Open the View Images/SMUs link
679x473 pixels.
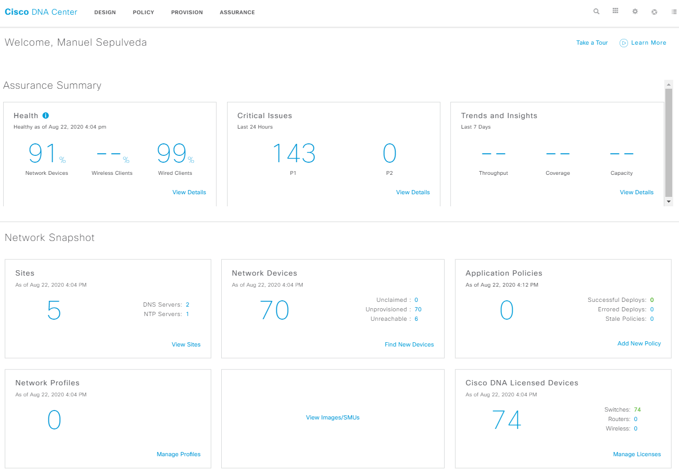pyautogui.click(x=333, y=418)
